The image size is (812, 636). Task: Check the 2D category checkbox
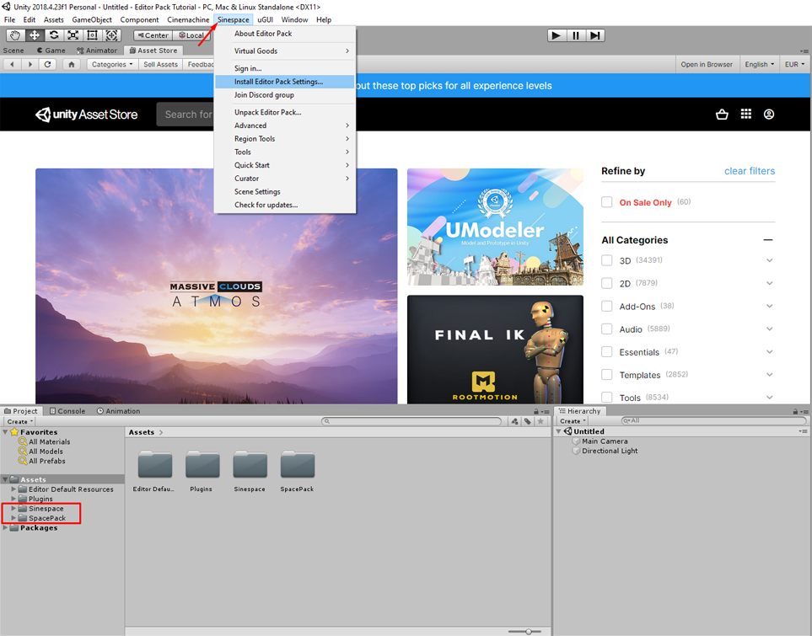[x=607, y=283]
